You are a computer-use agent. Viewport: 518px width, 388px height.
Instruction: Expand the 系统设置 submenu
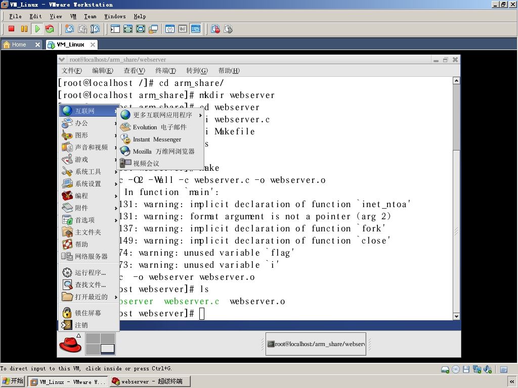coord(89,184)
